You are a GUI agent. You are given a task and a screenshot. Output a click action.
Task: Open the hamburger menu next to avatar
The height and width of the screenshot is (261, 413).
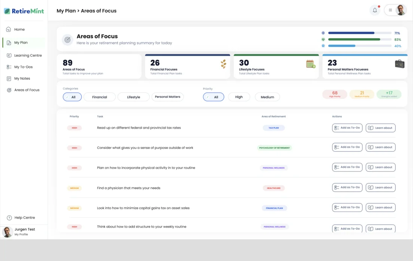(x=390, y=10)
